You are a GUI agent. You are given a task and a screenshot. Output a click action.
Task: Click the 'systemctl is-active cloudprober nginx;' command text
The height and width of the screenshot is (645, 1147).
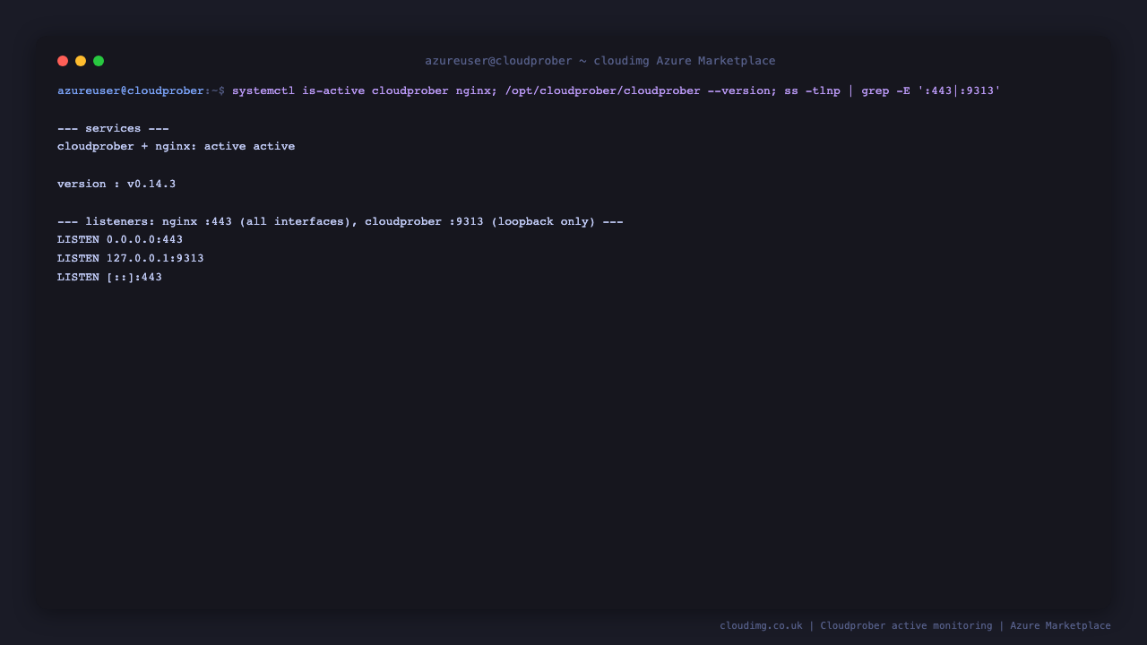[365, 90]
